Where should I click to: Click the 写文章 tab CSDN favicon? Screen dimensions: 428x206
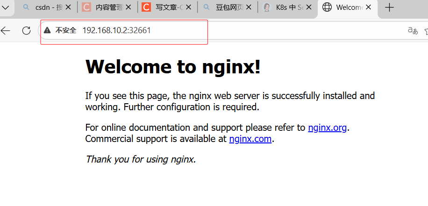[x=146, y=7]
